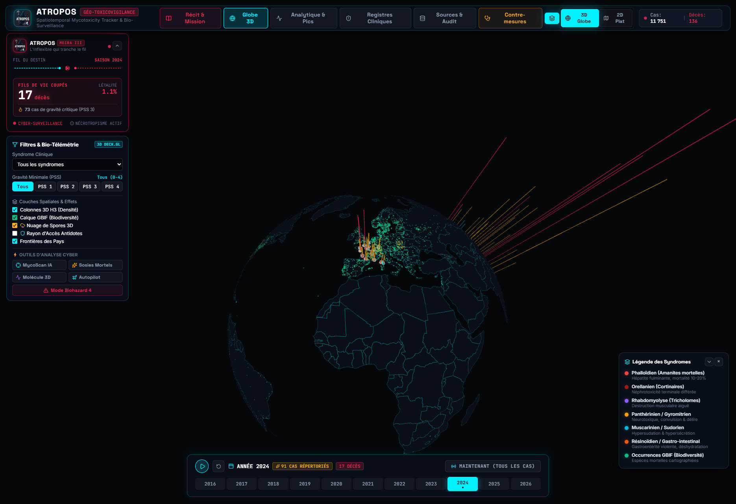Select 3D Globe view toggle
This screenshot has width=736, height=504.
pos(580,18)
